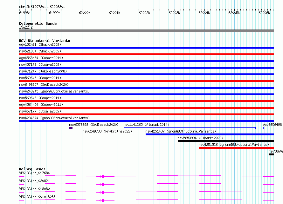Click the Cytogenetic Bands track title
The height and width of the screenshot is (204, 283).
coord(38,24)
